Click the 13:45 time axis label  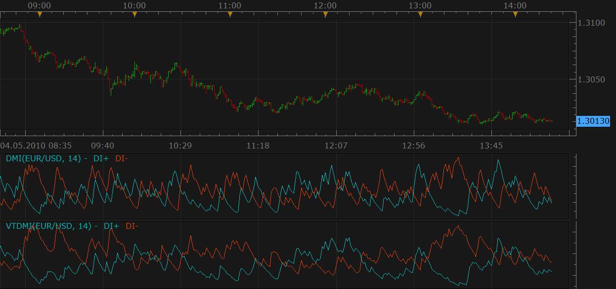491,145
